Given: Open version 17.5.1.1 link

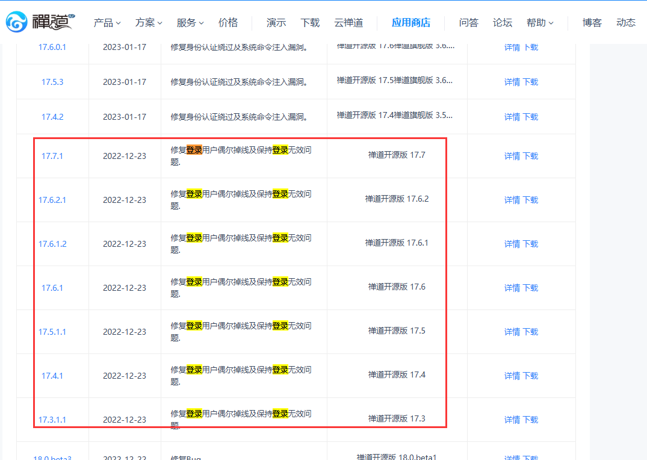Looking at the screenshot, I should click(x=52, y=332).
